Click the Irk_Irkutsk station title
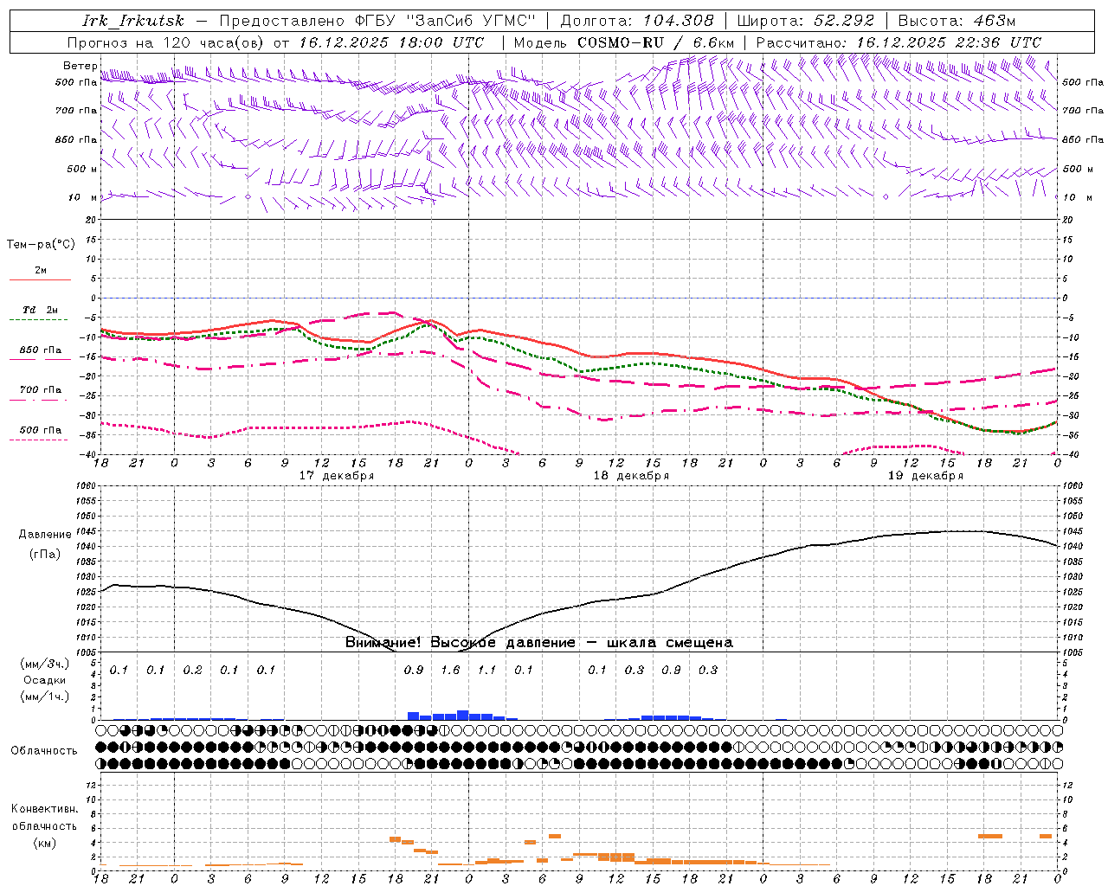Screen dimensions: 1108x886 [133, 21]
